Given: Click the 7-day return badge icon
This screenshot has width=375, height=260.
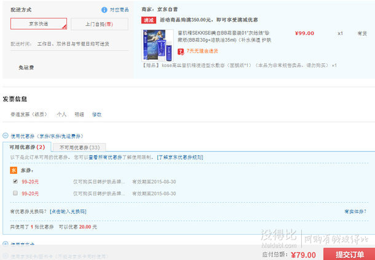Looking at the screenshot, I should click(181, 52).
